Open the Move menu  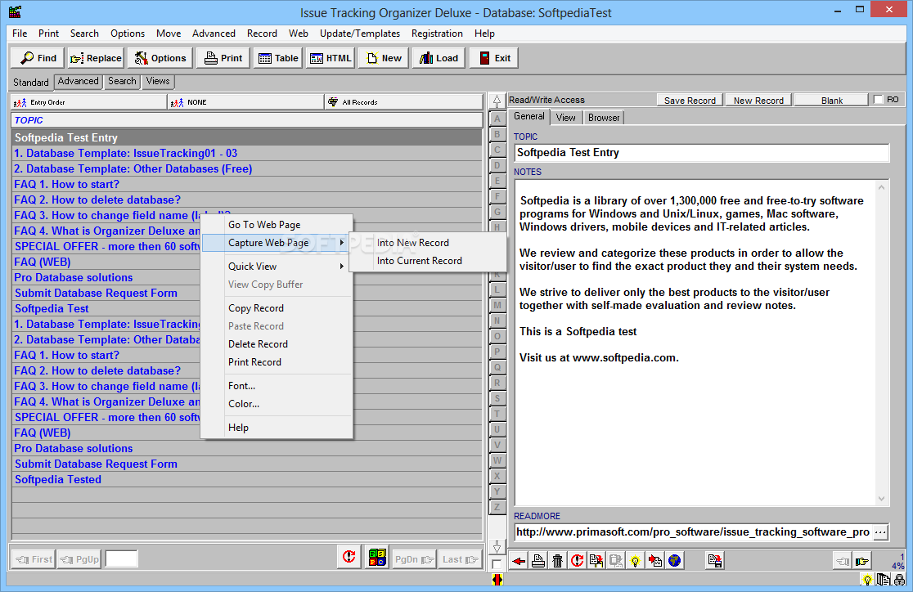pyautogui.click(x=169, y=34)
